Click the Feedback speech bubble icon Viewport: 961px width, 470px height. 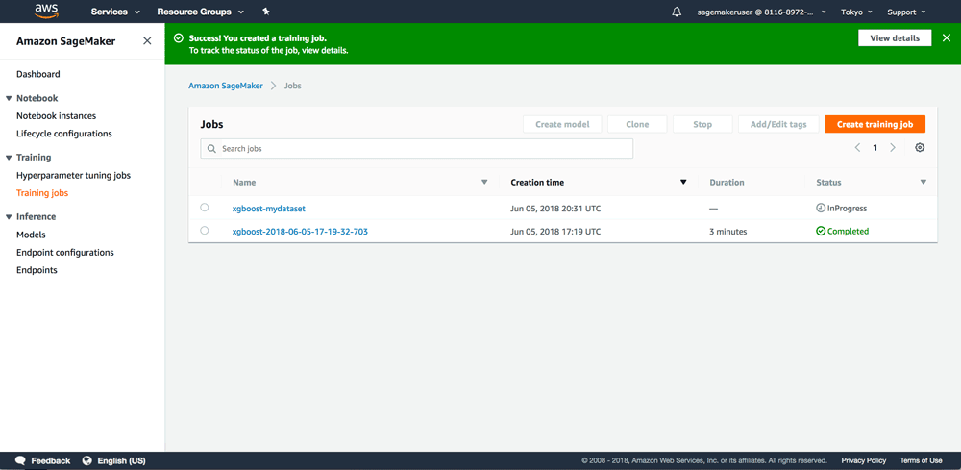coord(20,460)
